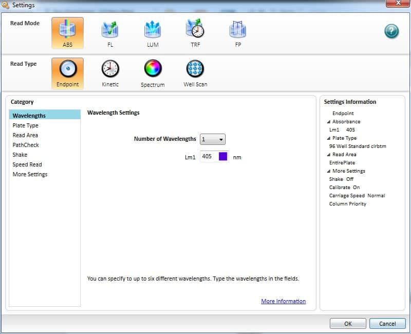Viewport: 411px width, 334px height.
Task: Click the Settings window title icon
Action: 5,5
